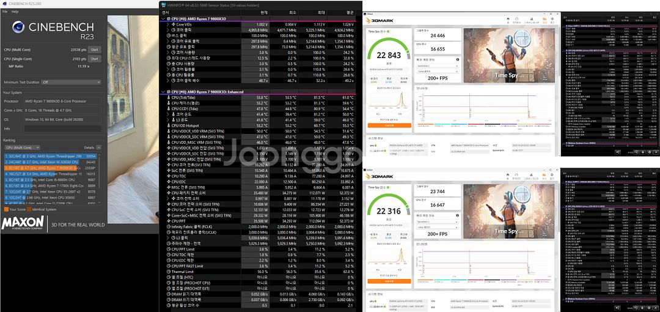Screen dimensions: 660x312
Task: Click the orange Your Score legend swatch
Action: [x=6, y=209]
